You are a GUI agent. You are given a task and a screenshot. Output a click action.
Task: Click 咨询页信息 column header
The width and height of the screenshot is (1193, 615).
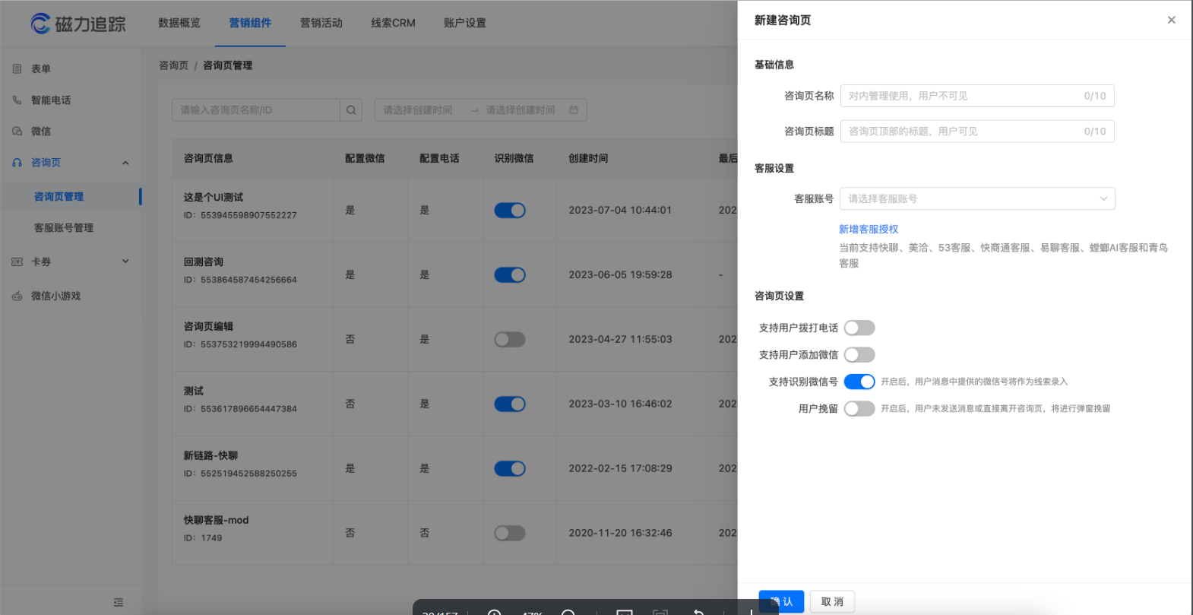208,158
